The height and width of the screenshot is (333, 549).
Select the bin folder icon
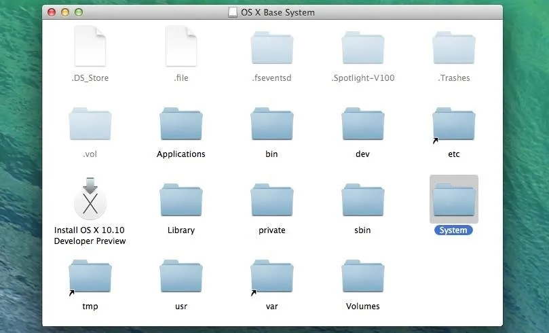tap(272, 124)
